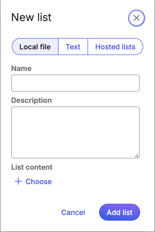Click the Description field label

[x=32, y=101]
